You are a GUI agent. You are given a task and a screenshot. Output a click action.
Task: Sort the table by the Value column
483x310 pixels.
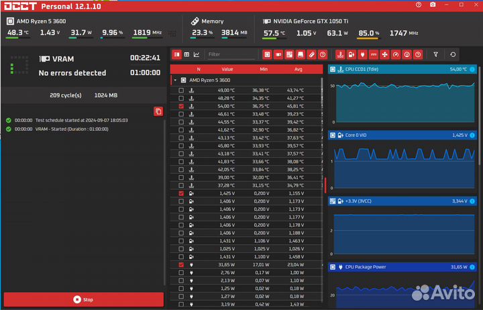click(227, 69)
